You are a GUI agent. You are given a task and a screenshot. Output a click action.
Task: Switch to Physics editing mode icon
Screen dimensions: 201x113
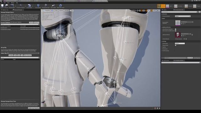[195, 6]
